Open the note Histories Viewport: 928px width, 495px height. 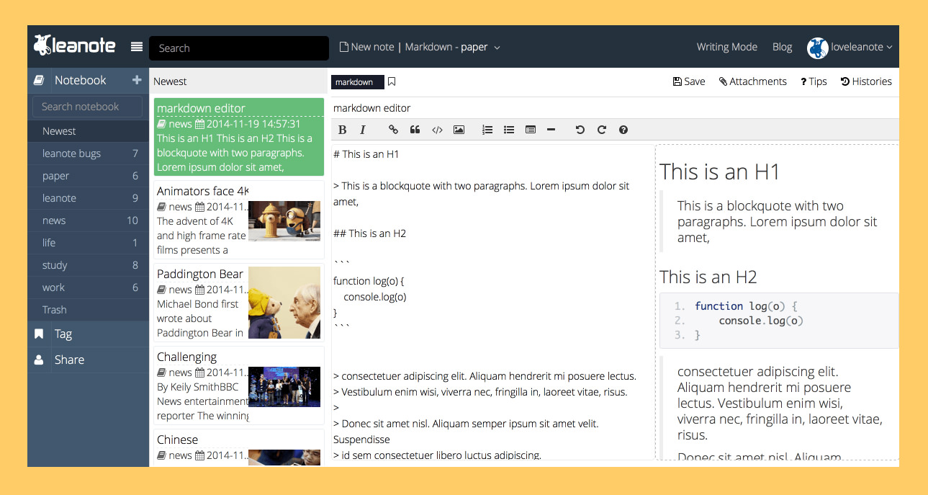pos(866,81)
